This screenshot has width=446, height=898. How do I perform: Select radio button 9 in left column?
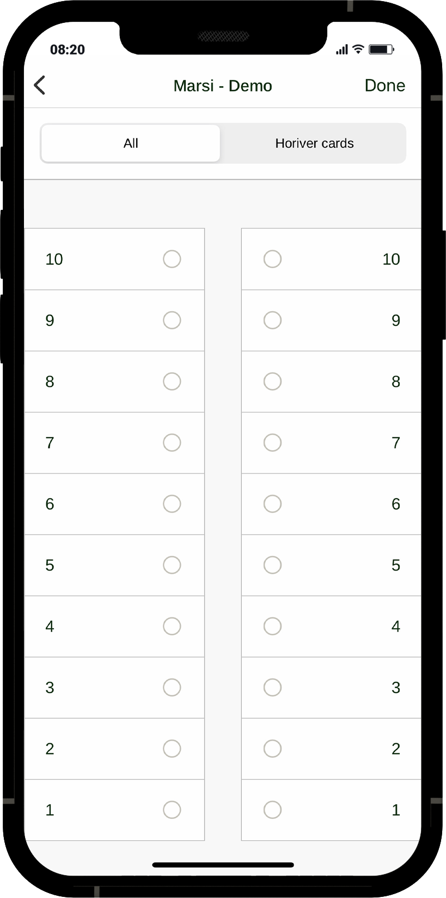click(172, 320)
